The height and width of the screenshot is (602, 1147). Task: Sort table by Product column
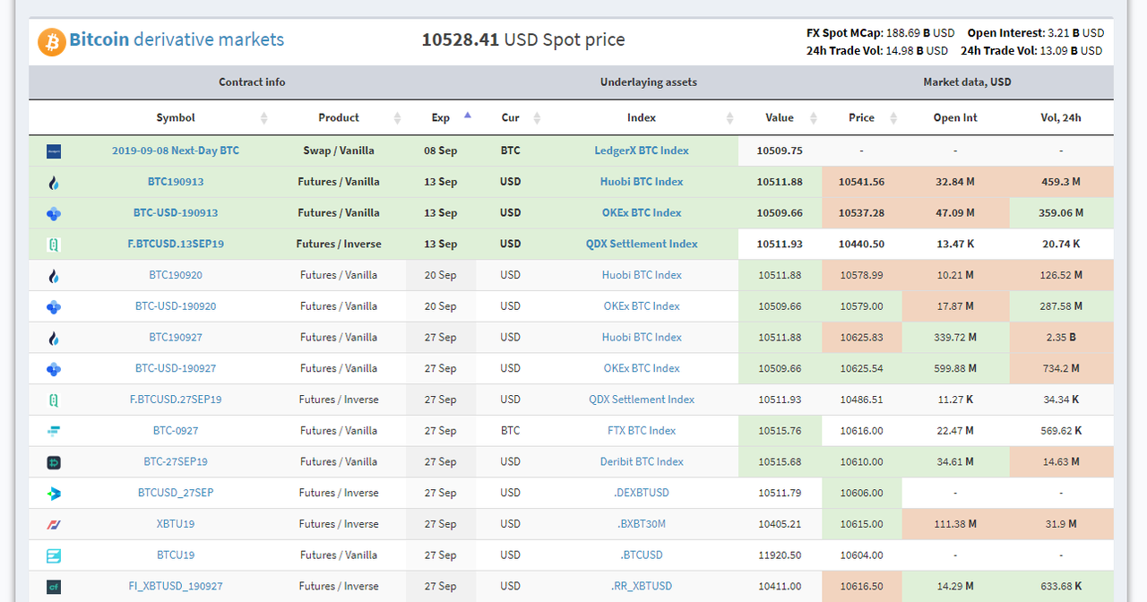(x=339, y=117)
